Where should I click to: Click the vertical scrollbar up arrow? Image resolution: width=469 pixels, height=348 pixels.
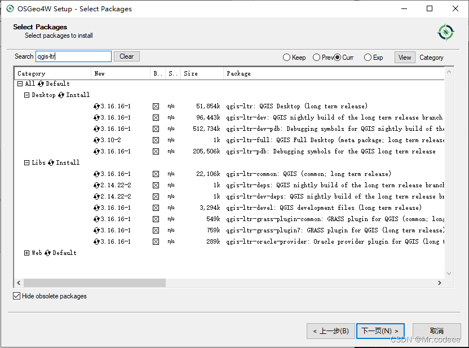pyautogui.click(x=449, y=72)
